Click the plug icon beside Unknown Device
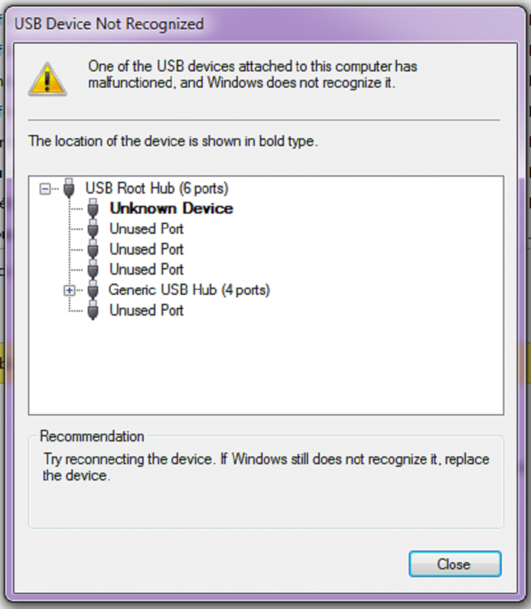Screen dimensions: 531x609 93,209
